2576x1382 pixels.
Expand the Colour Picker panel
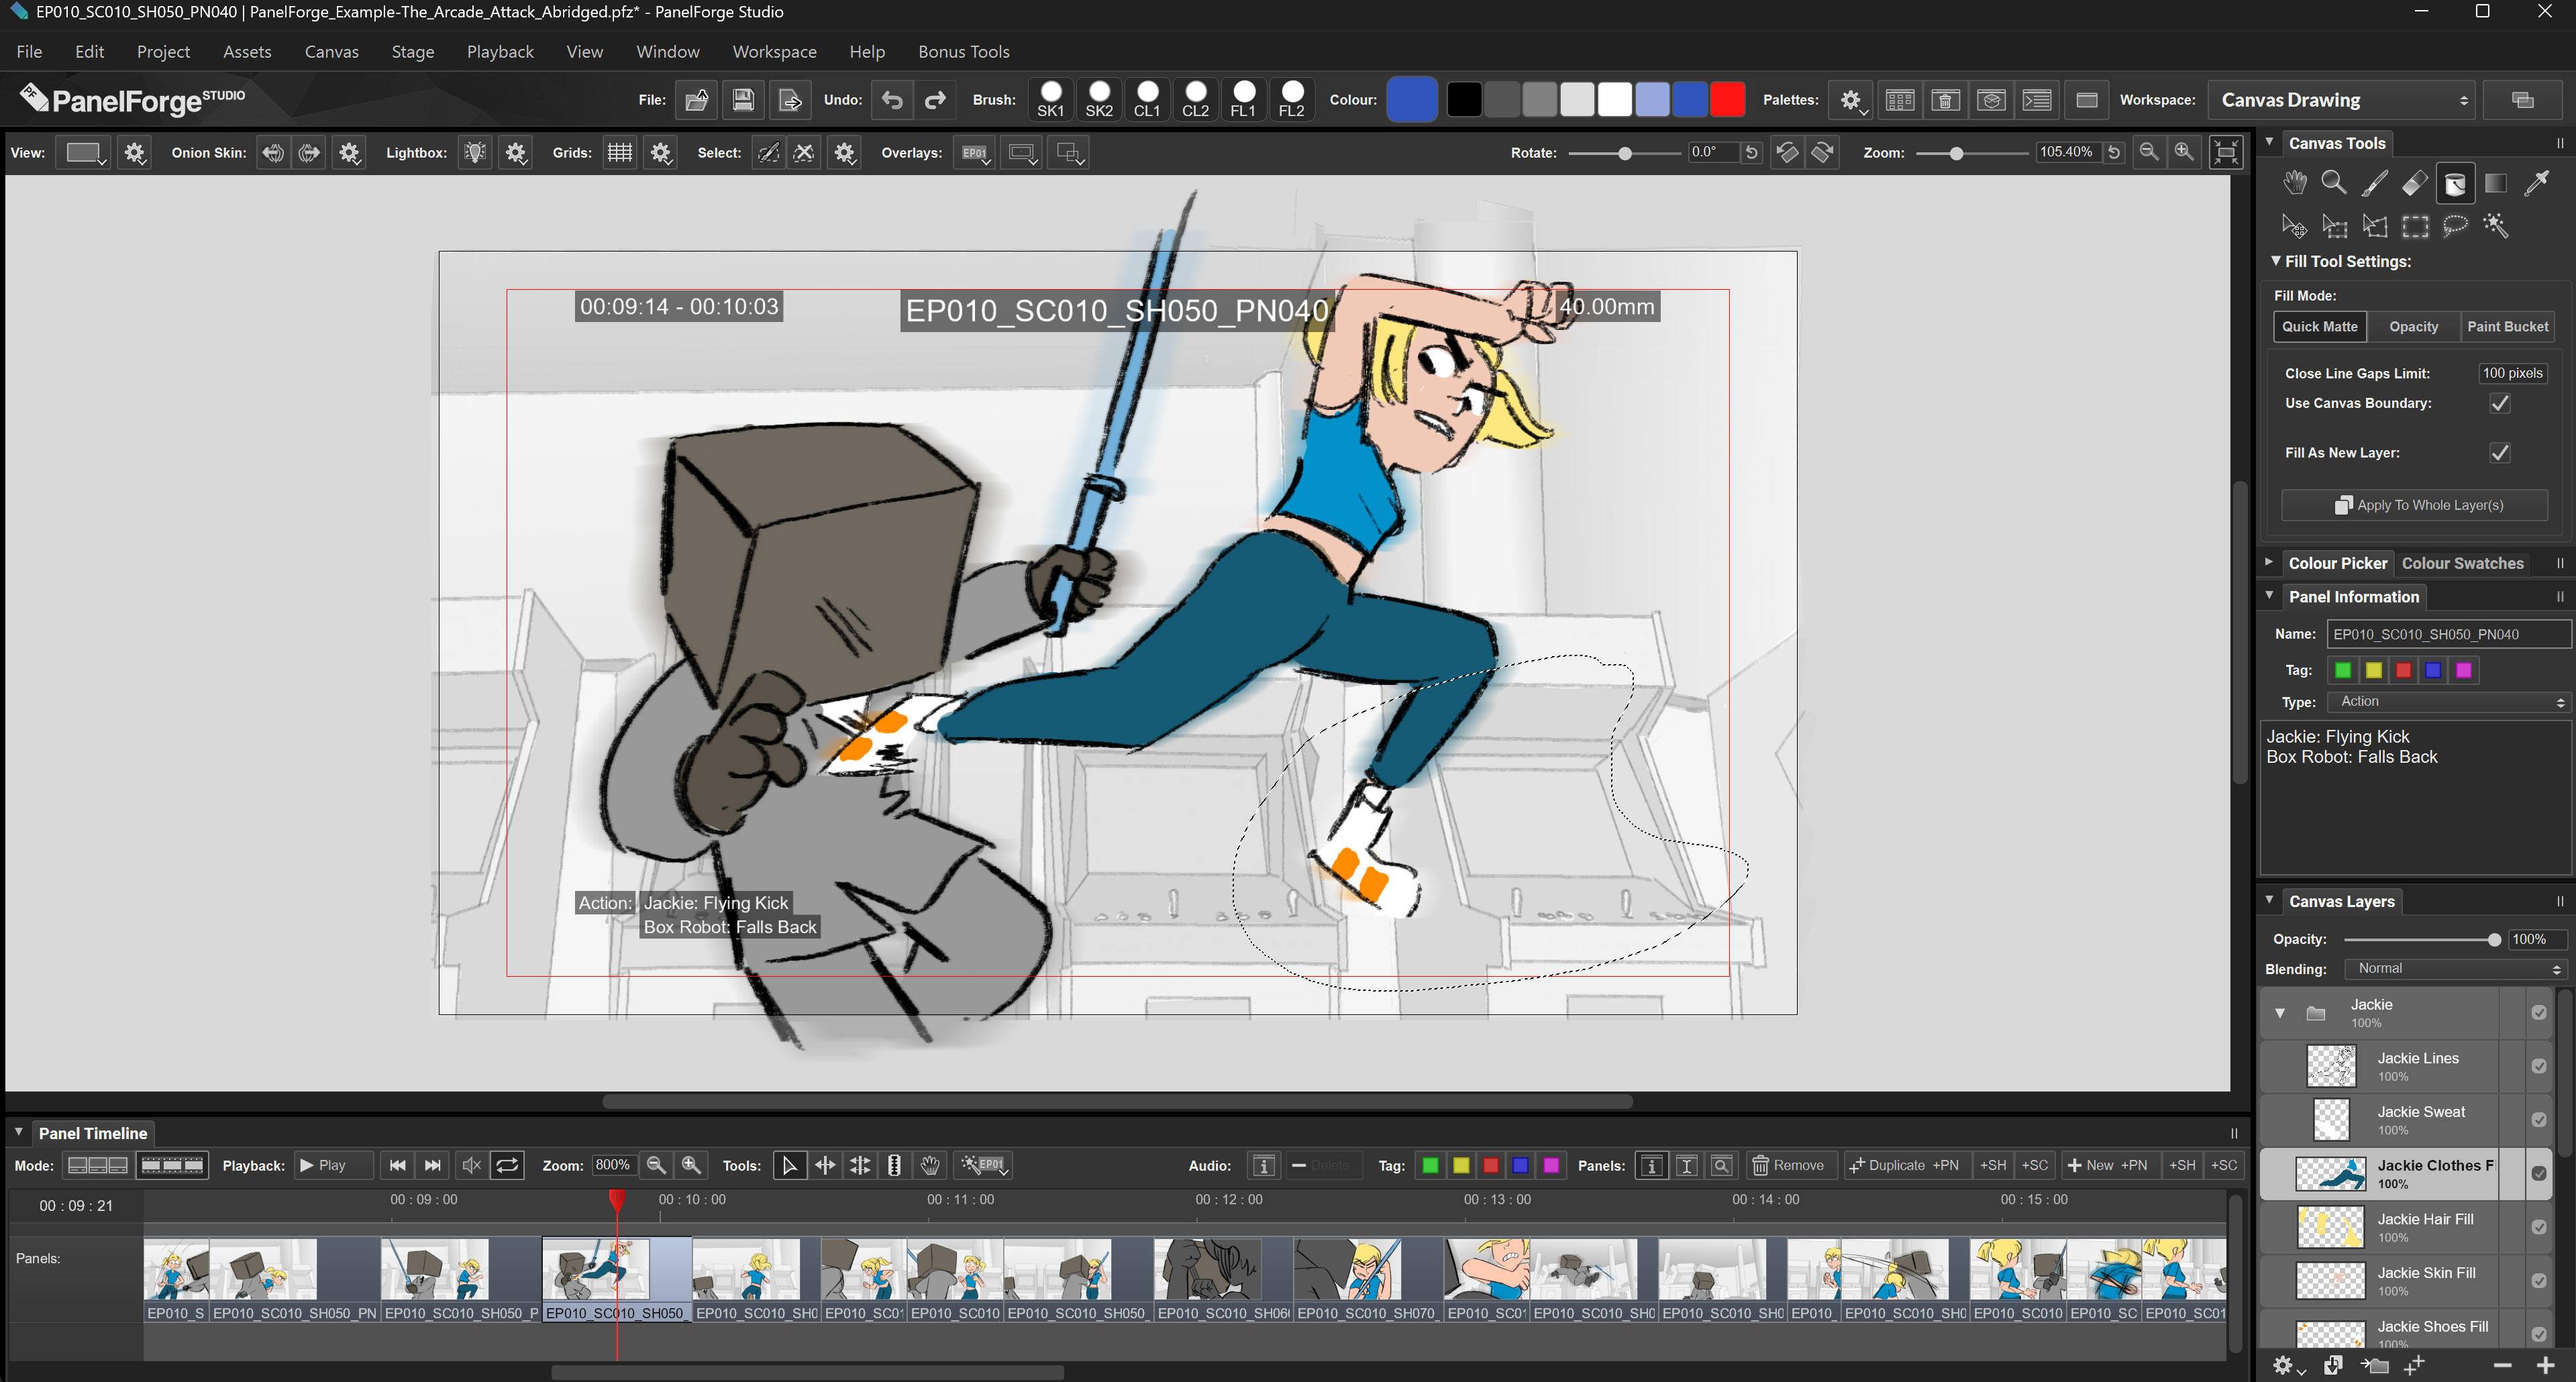point(2269,563)
